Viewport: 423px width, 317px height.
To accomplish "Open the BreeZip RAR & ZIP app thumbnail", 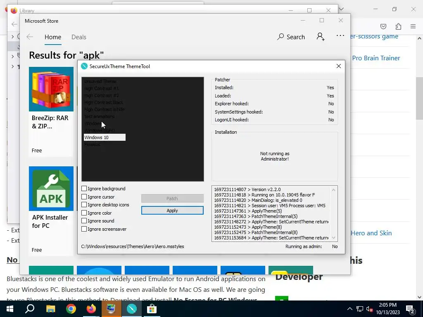I will point(51,89).
